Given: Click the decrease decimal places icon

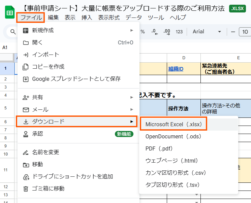Looking at the screenshot, I should coord(155,32).
